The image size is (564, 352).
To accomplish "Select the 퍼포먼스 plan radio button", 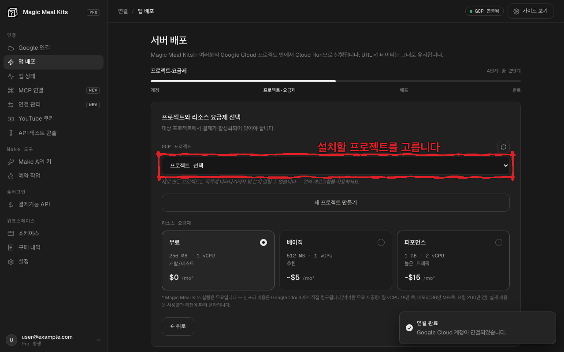I will [x=499, y=242].
